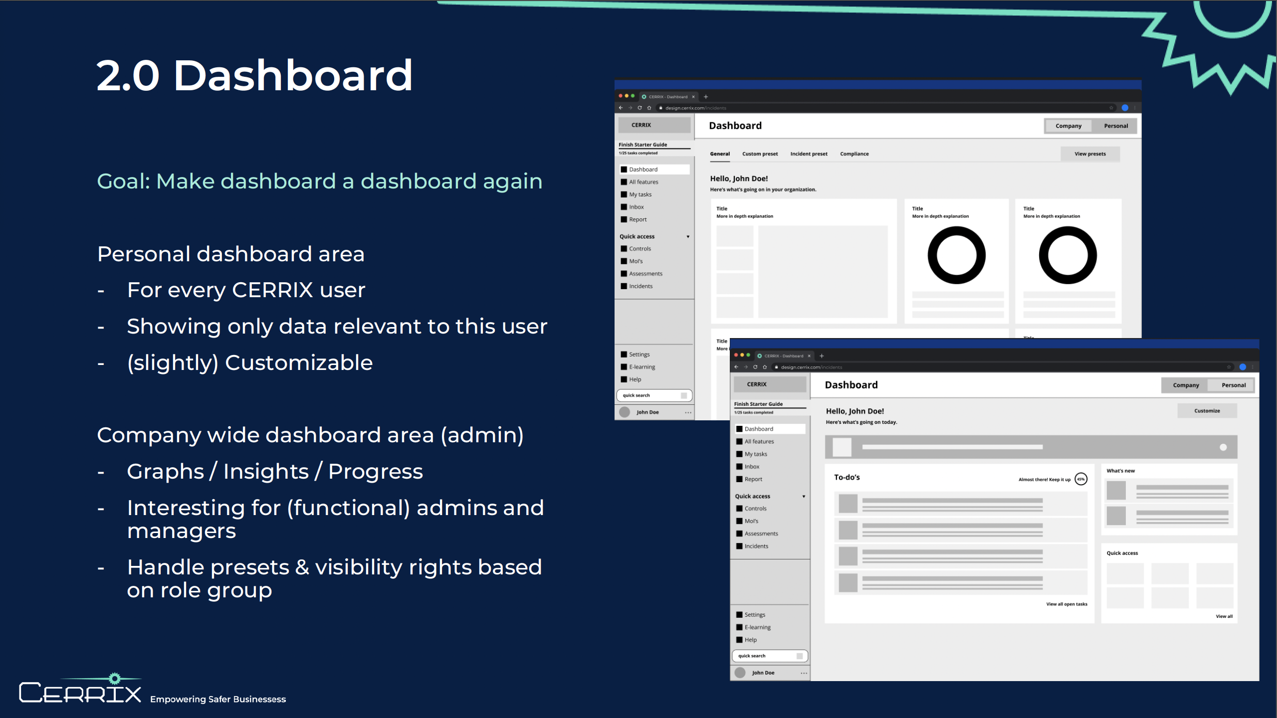This screenshot has height=718, width=1277.
Task: Expand Finish Starter Guide in upper sidebar
Action: coord(643,145)
